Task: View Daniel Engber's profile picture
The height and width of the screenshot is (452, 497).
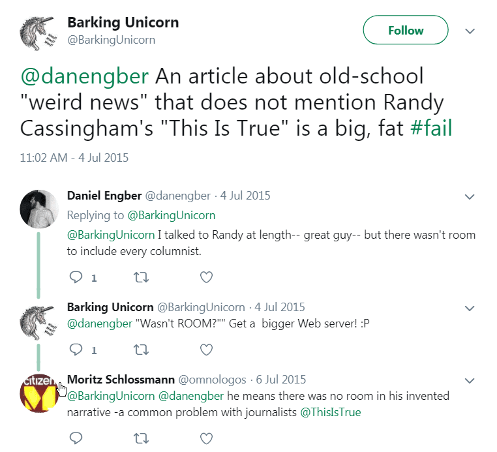Action: tap(39, 209)
